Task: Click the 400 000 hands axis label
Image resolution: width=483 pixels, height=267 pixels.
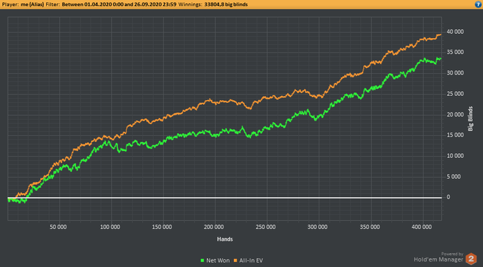Action: pos(422,227)
